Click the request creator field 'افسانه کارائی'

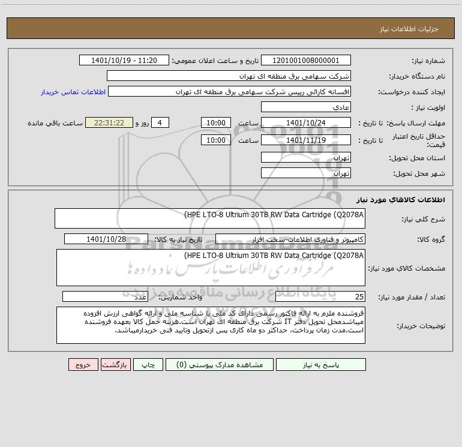click(x=230, y=91)
